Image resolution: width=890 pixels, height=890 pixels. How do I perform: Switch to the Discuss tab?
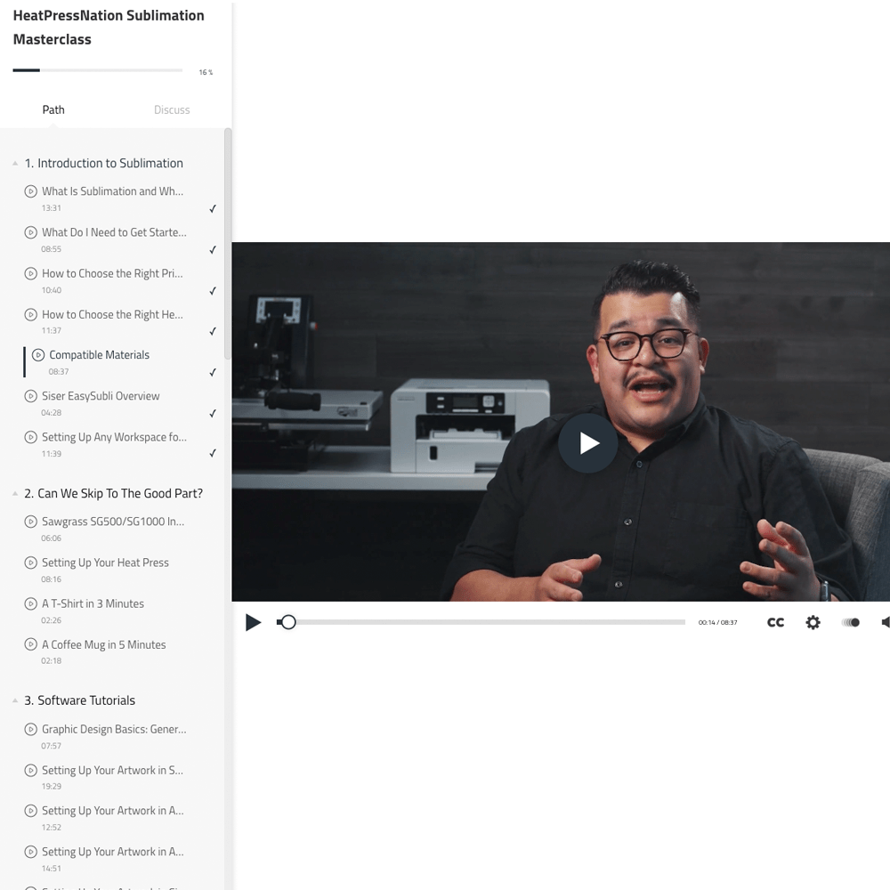point(172,109)
